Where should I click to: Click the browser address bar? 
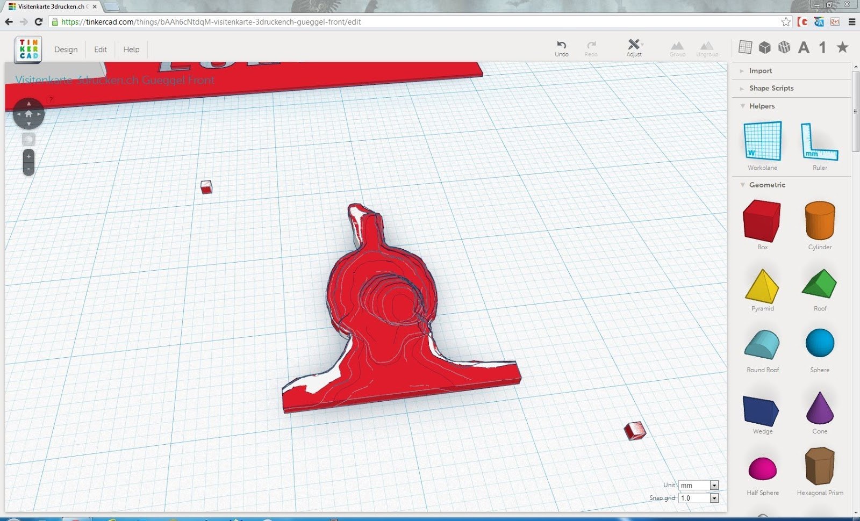[x=420, y=22]
